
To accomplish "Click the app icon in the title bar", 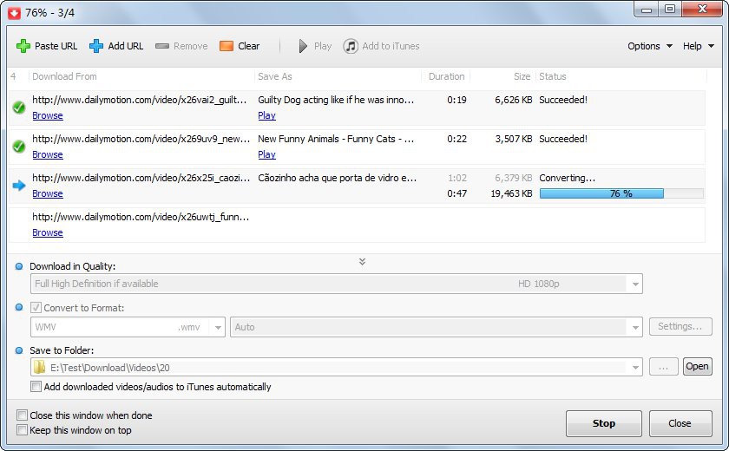I will 14,12.
